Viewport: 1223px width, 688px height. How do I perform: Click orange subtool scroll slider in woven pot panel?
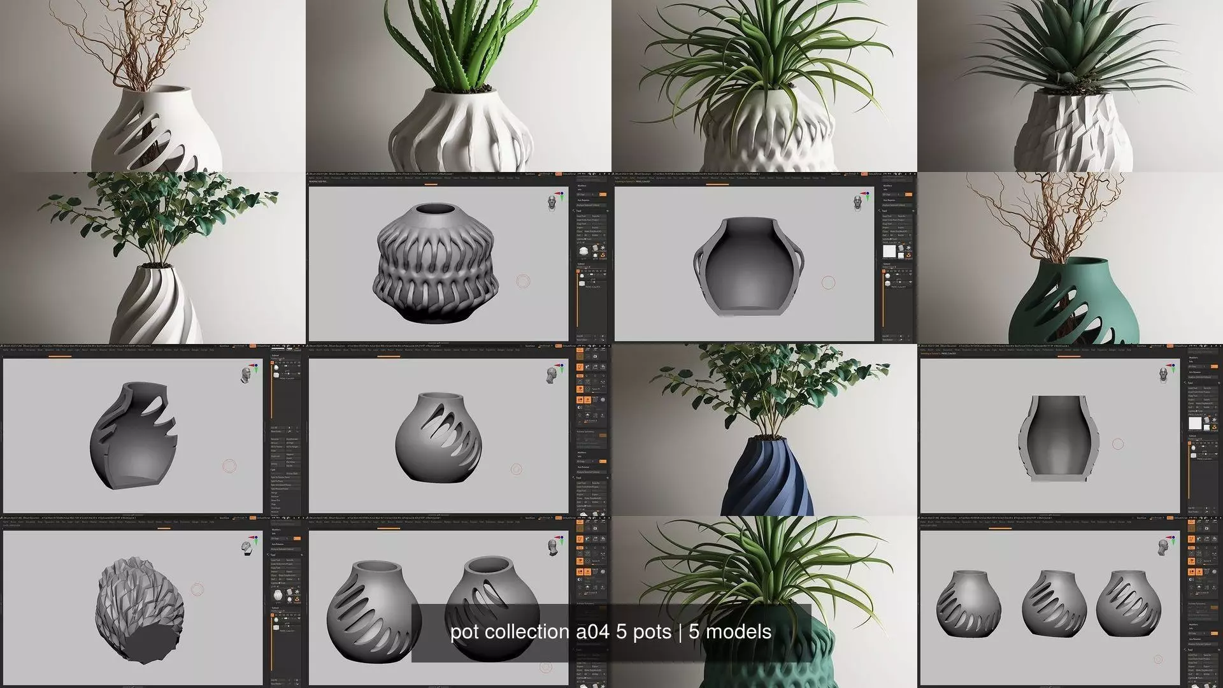coord(577,299)
